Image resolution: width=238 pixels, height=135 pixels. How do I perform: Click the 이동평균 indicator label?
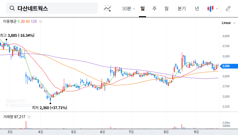point(10,22)
